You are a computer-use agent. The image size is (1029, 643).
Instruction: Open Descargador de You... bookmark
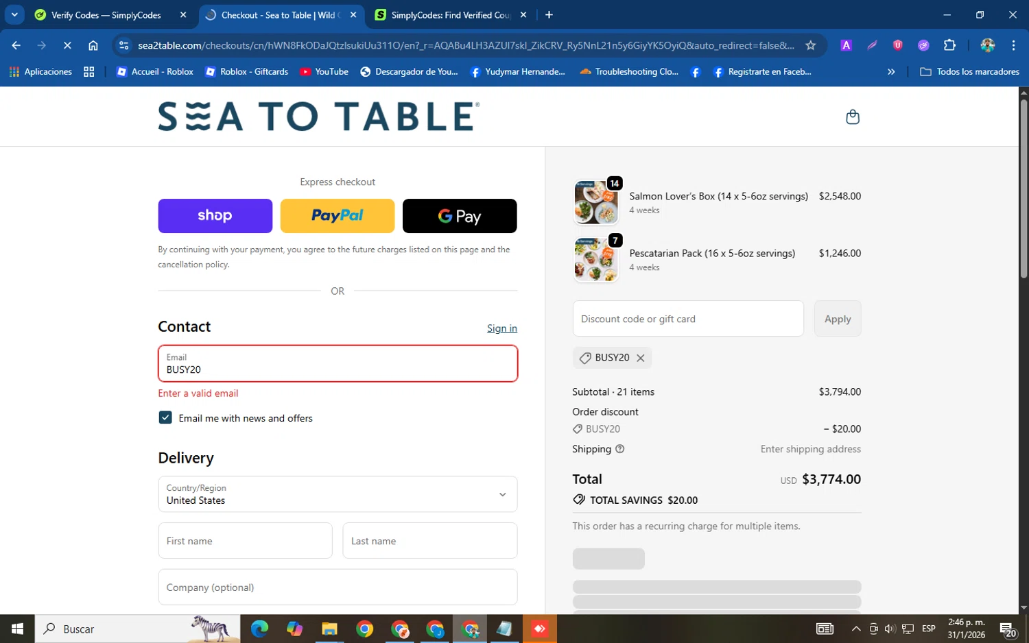(409, 71)
